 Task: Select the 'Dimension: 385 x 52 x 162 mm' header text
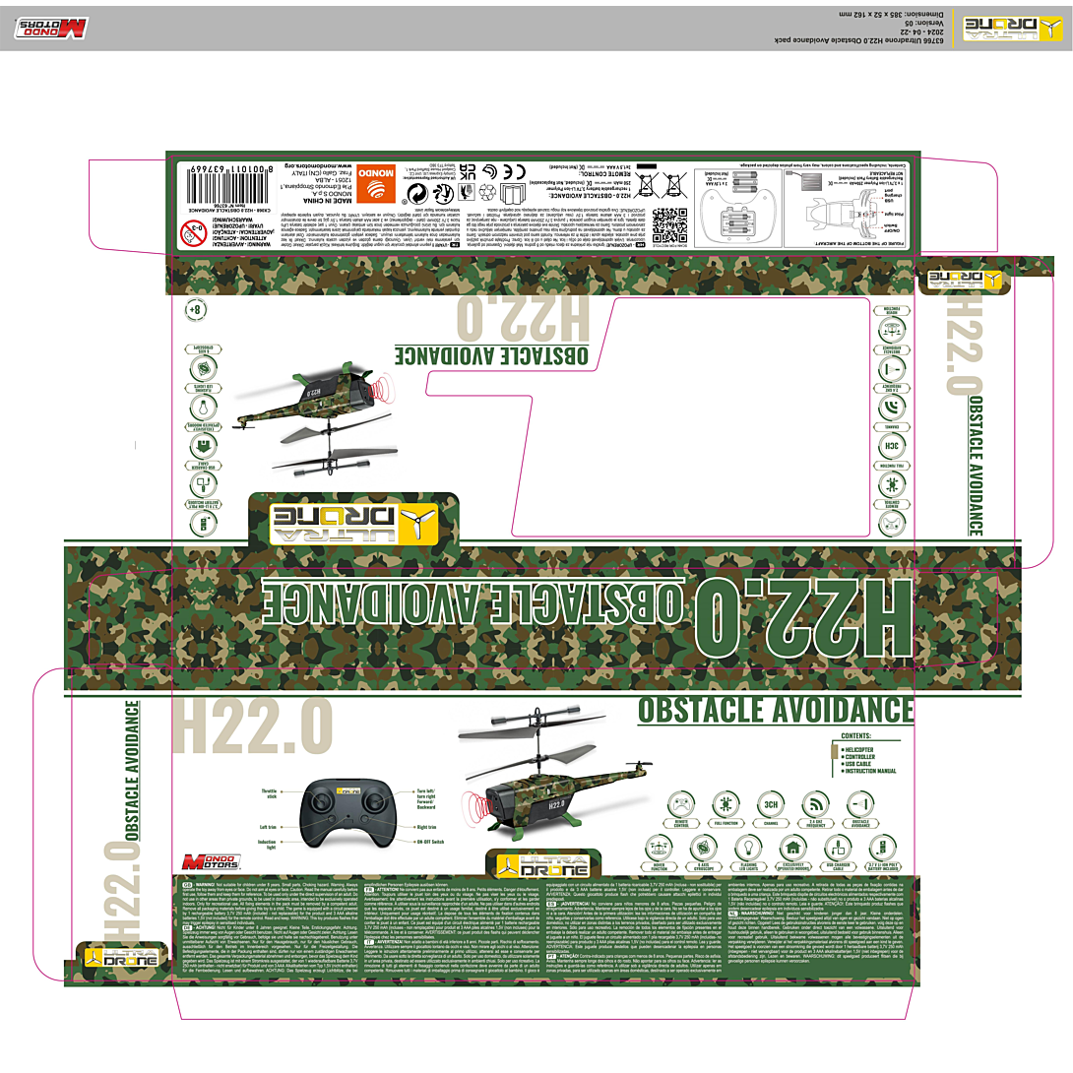tap(893, 15)
